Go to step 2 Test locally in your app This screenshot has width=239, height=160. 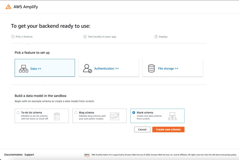100,37
